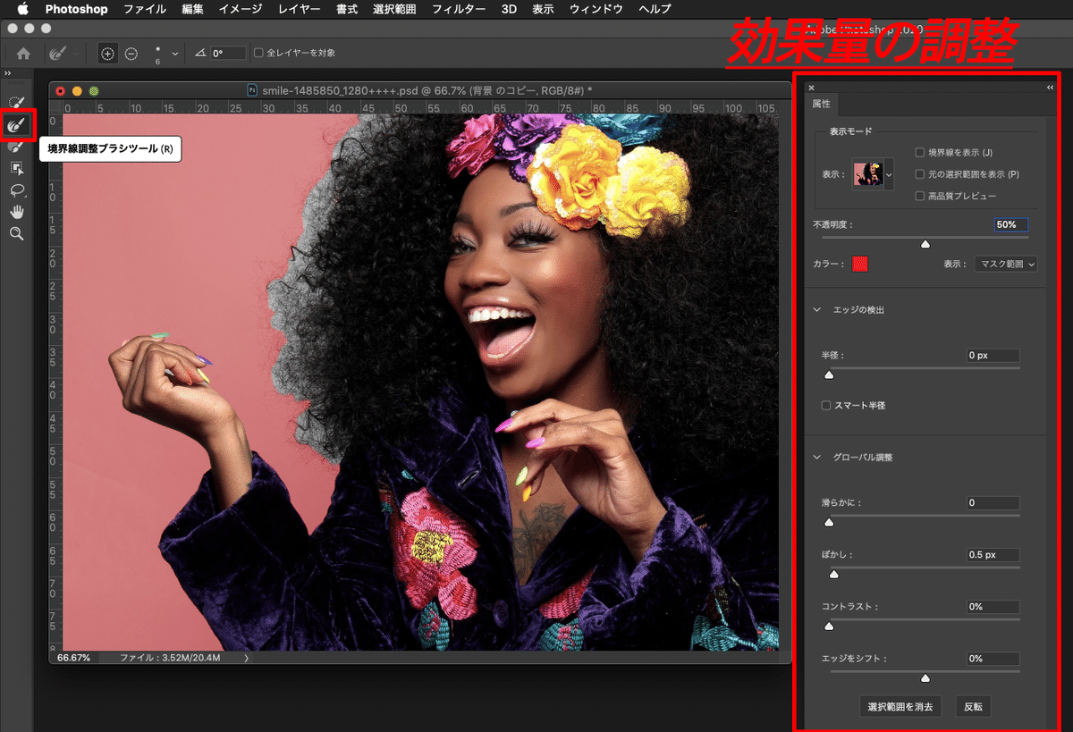Open the レイヤー menu
This screenshot has width=1073, height=732.
point(299,9)
